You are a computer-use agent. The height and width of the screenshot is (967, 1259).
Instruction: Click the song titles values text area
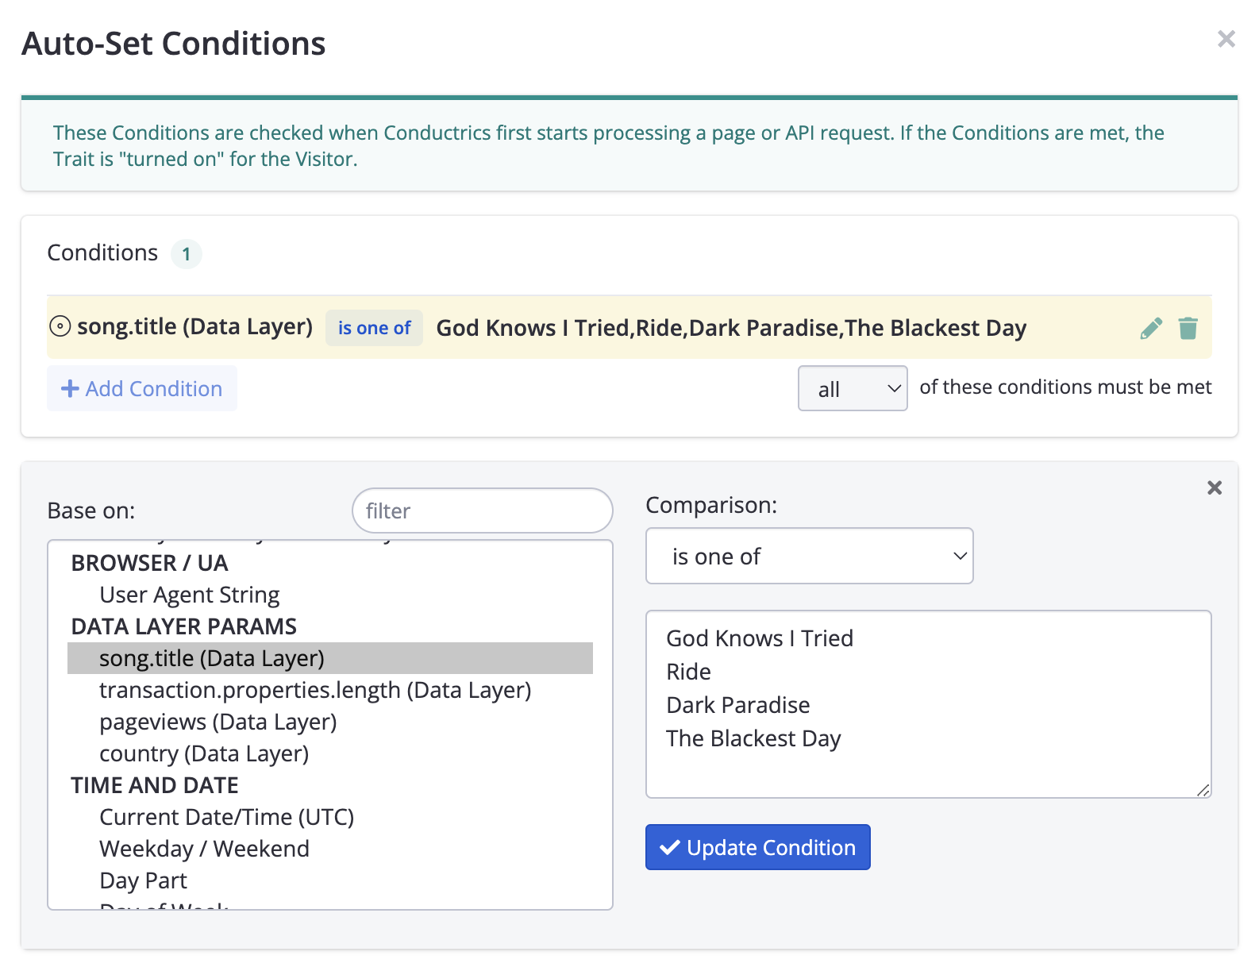point(927,703)
